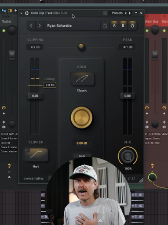This screenshot has height=225, width=168.
Task: Expand the plugin window options arrow
Action: (21, 13)
